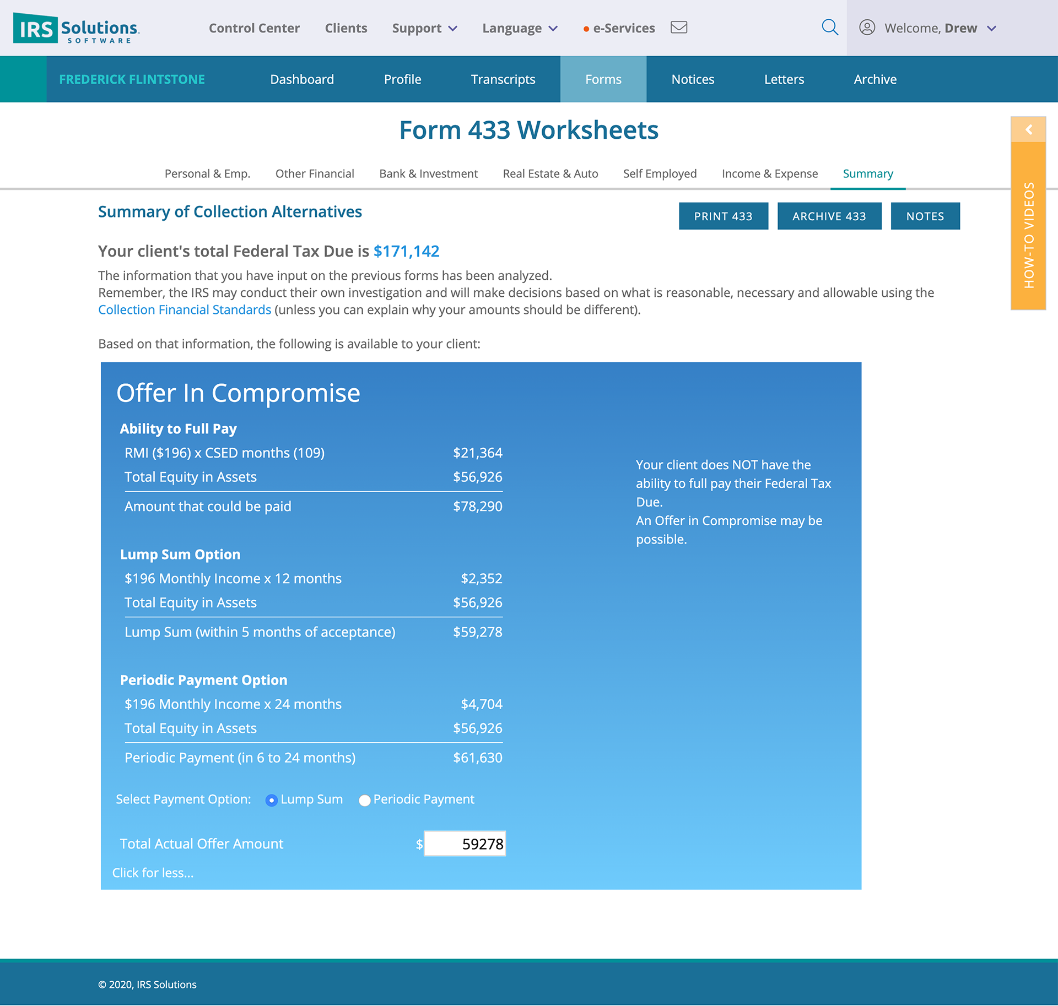Open the Collection Financial Standards link
1058x1006 pixels.
tap(185, 309)
